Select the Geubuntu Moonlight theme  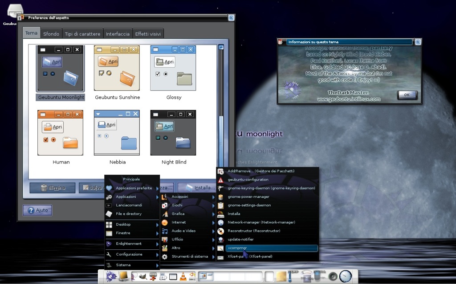(x=61, y=73)
